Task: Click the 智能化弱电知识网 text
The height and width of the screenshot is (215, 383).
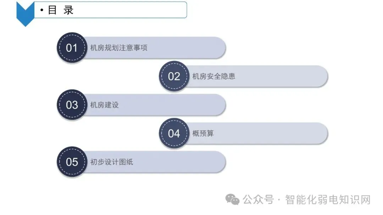Action: [328, 200]
